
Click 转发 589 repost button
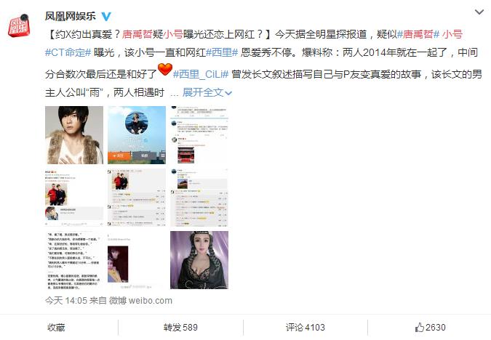(x=180, y=328)
